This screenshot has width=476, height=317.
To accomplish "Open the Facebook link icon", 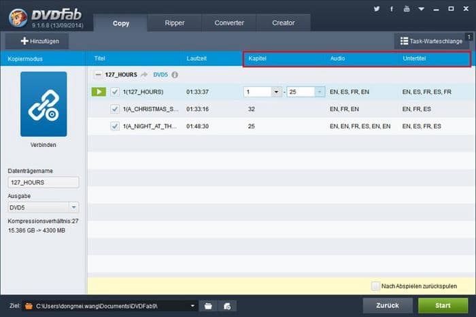I will (392, 9).
